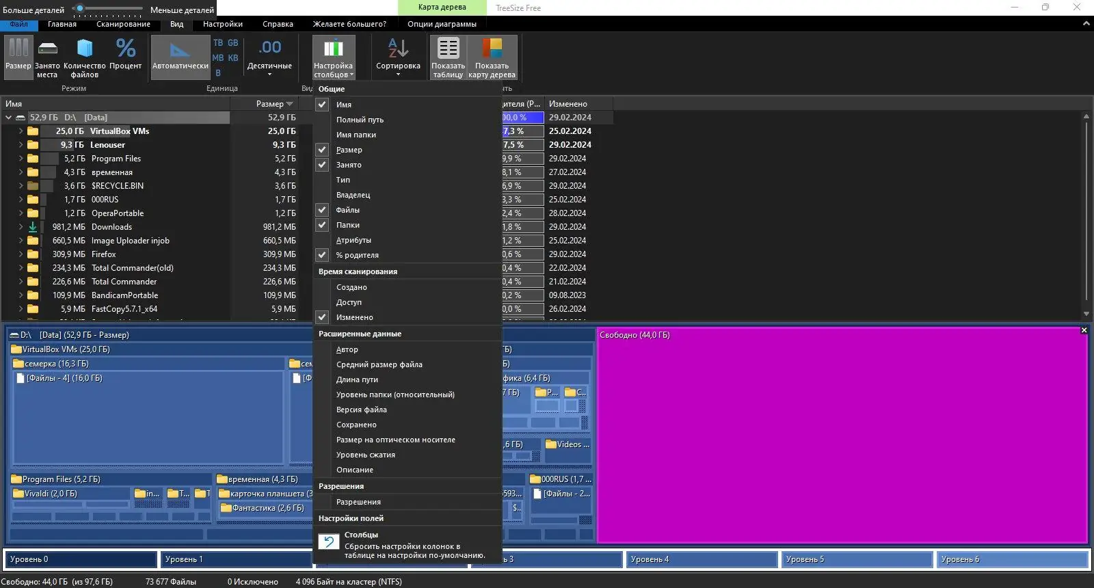The image size is (1094, 588).
Task: Click the drive icon in the D:\ row
Action: coord(21,118)
